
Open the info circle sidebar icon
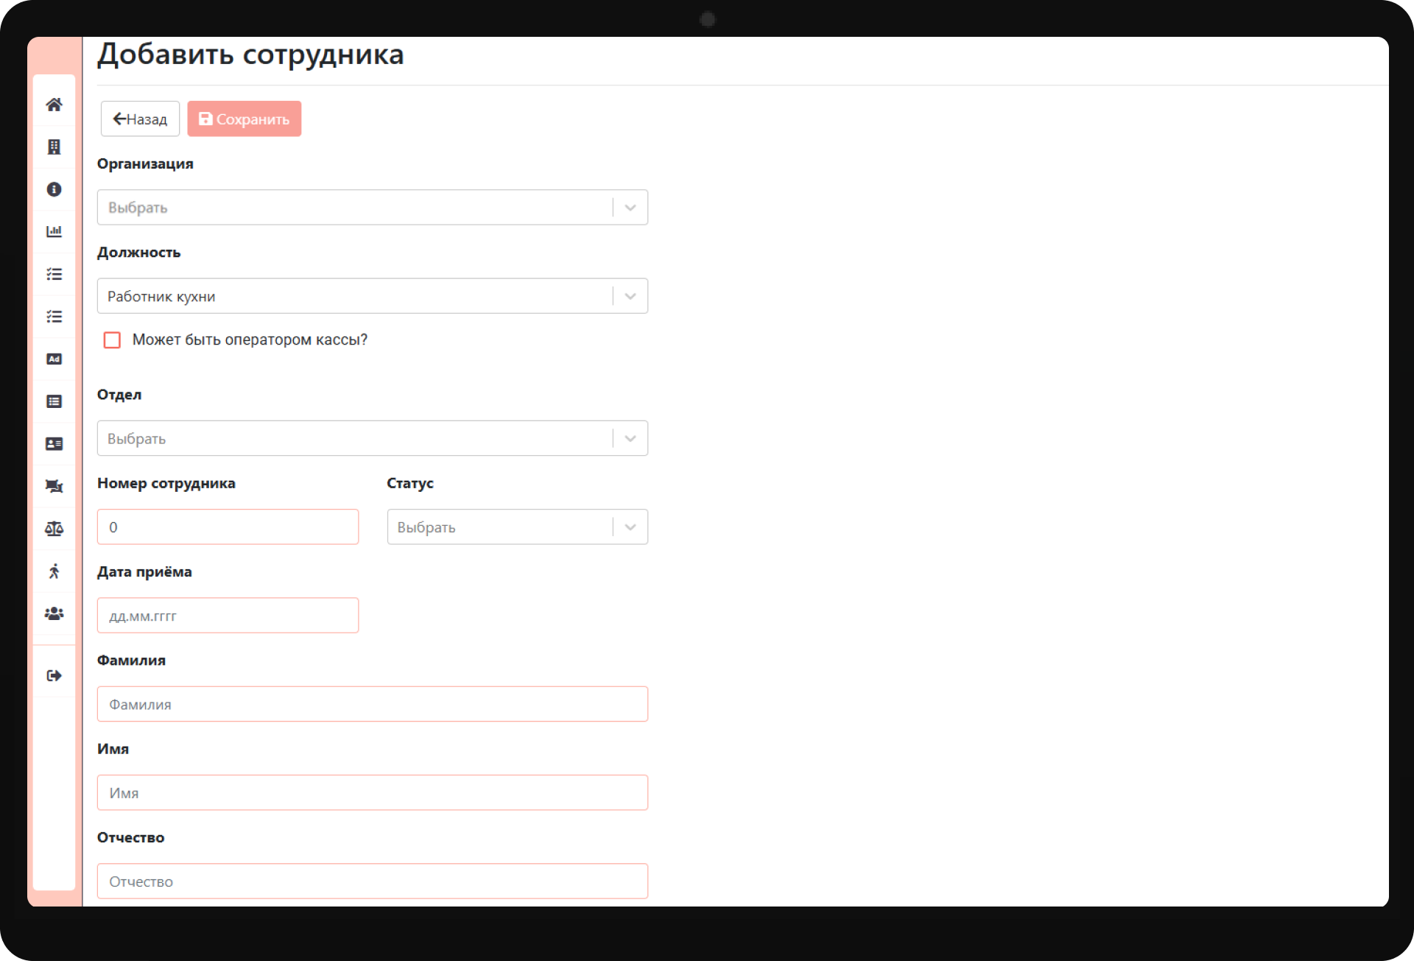(x=54, y=189)
